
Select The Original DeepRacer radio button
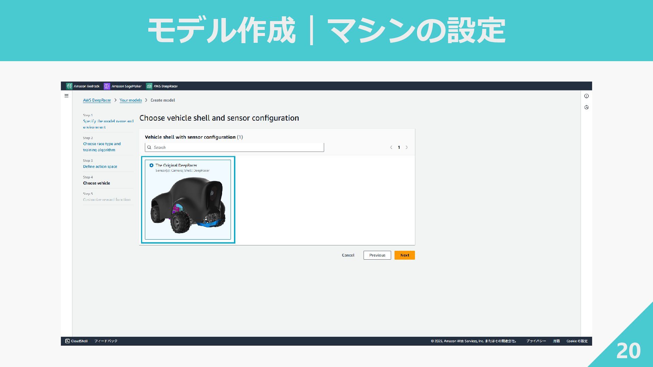(x=151, y=165)
